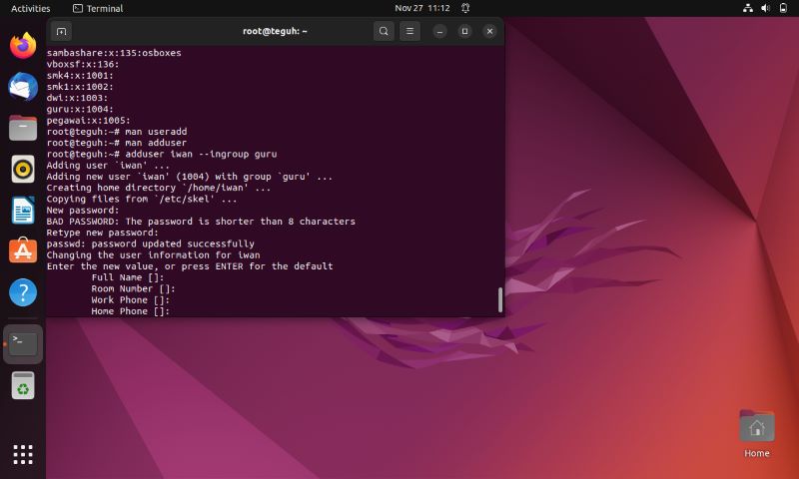Launch Thunderbird mail from the dock
This screenshot has width=799, height=479.
(23, 87)
